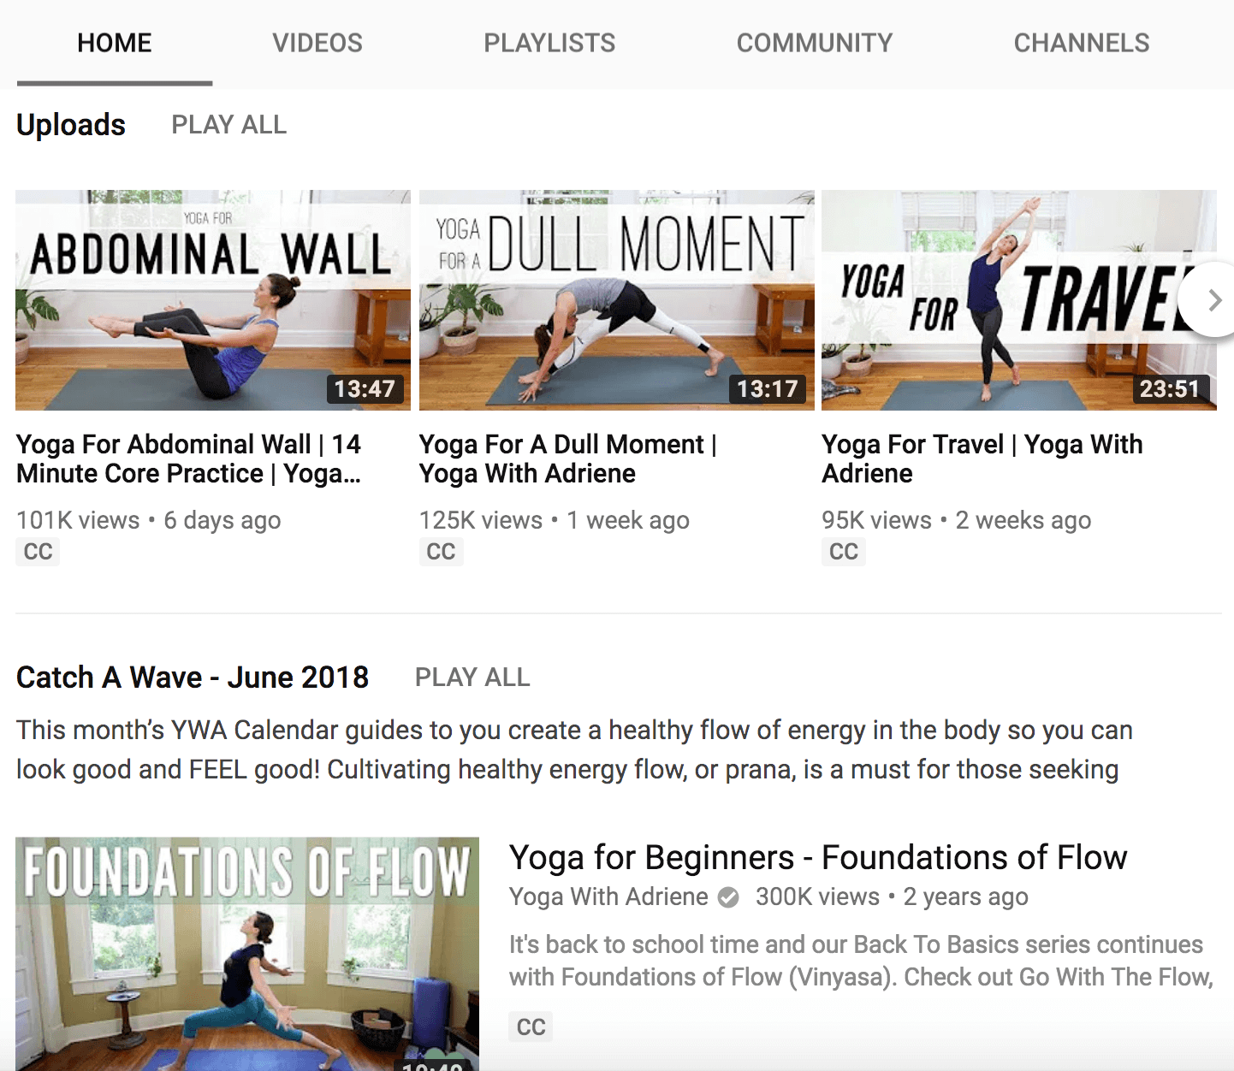Click the verified checkmark next to Yoga With Adriene
This screenshot has width=1234, height=1071.
[728, 897]
